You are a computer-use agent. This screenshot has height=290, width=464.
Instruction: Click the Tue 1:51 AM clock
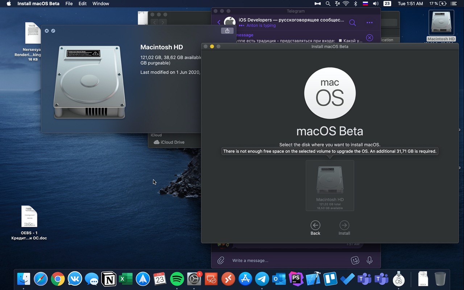410,3
